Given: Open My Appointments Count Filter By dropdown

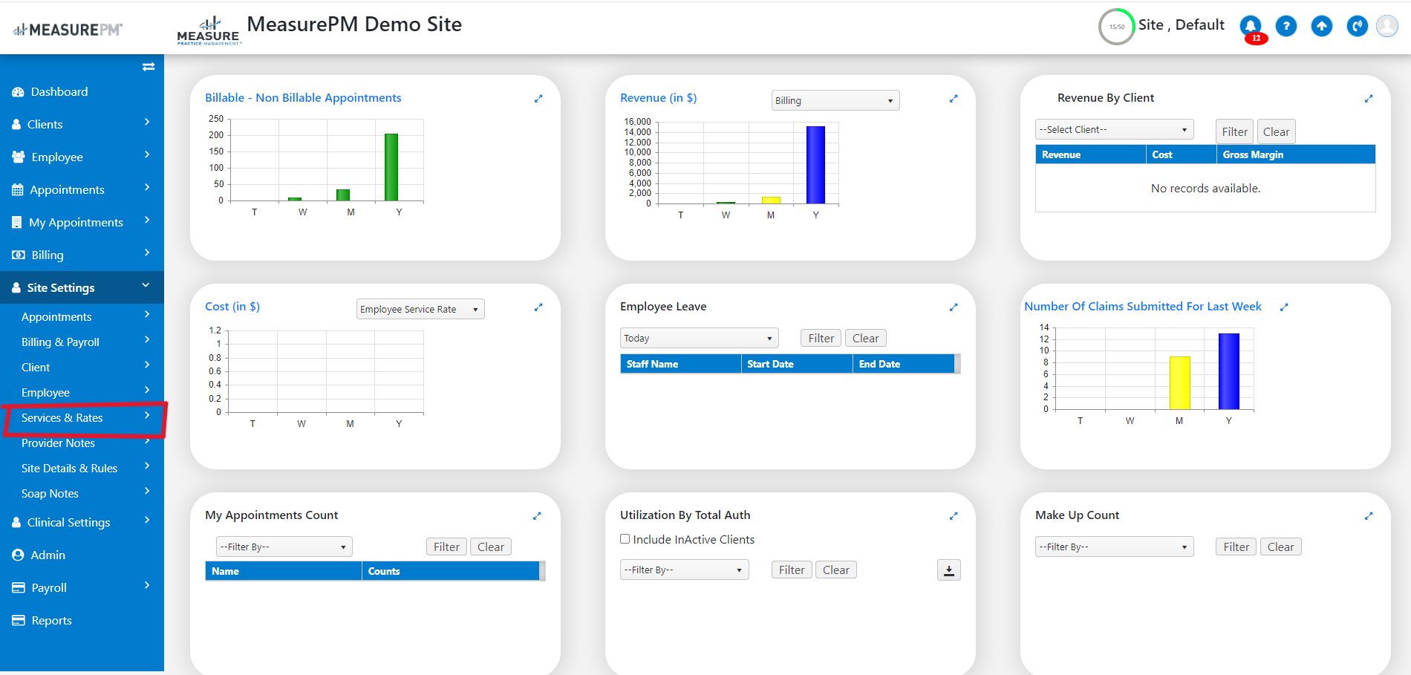Looking at the screenshot, I should click(x=284, y=547).
